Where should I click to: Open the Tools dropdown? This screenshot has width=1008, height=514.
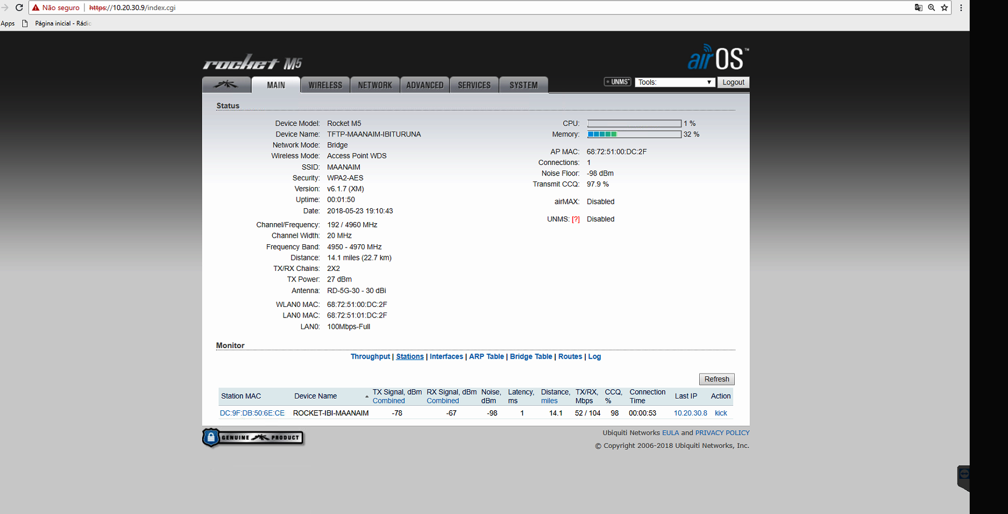tap(675, 82)
